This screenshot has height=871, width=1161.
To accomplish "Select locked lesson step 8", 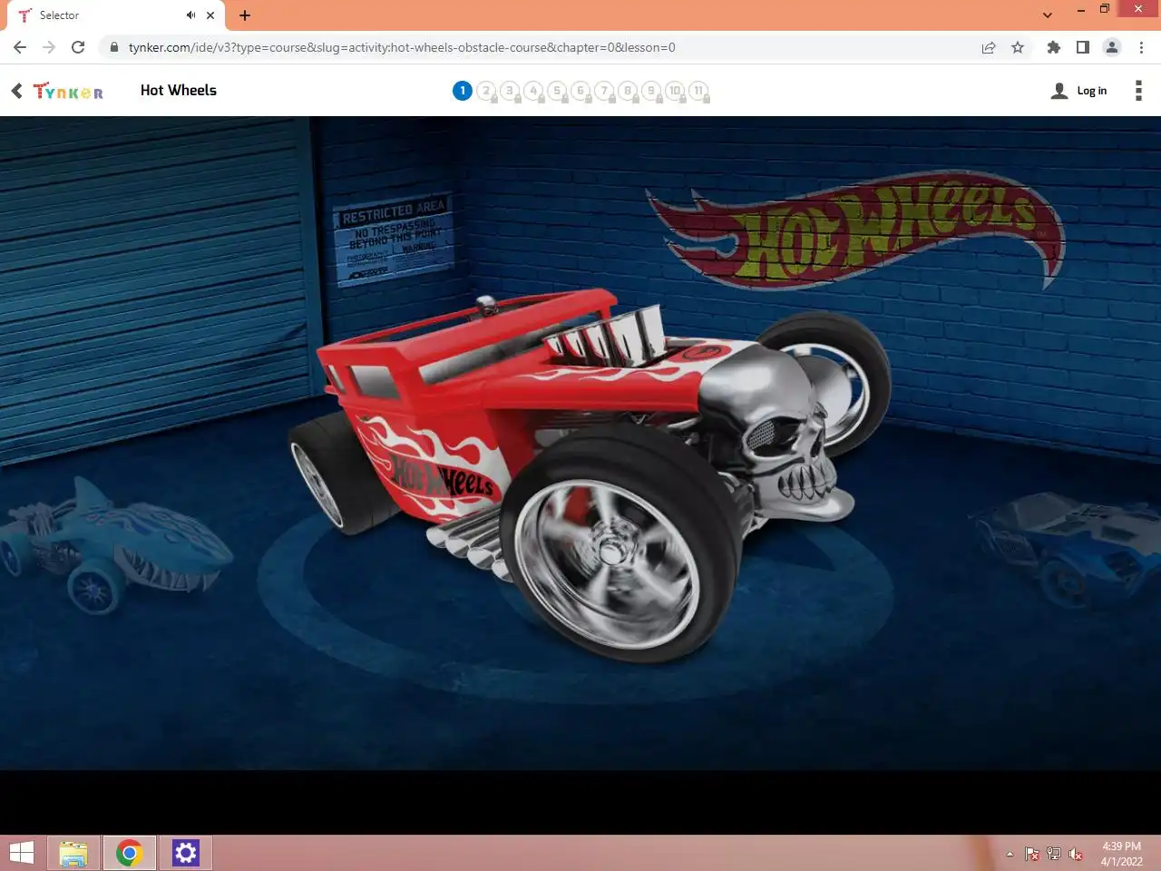I will (628, 91).
